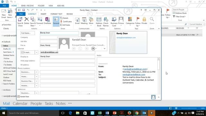Select the Inbox folder
Image resolution: width=206 pixels, height=116 pixels.
6,46
